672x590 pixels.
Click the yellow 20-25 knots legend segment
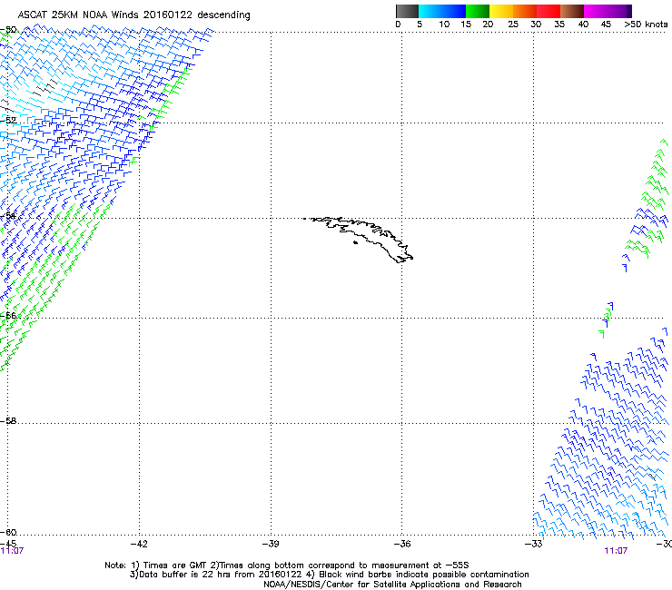[x=501, y=11]
